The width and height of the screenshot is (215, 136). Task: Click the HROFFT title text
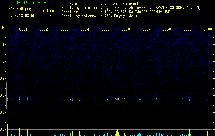(35, 3)
